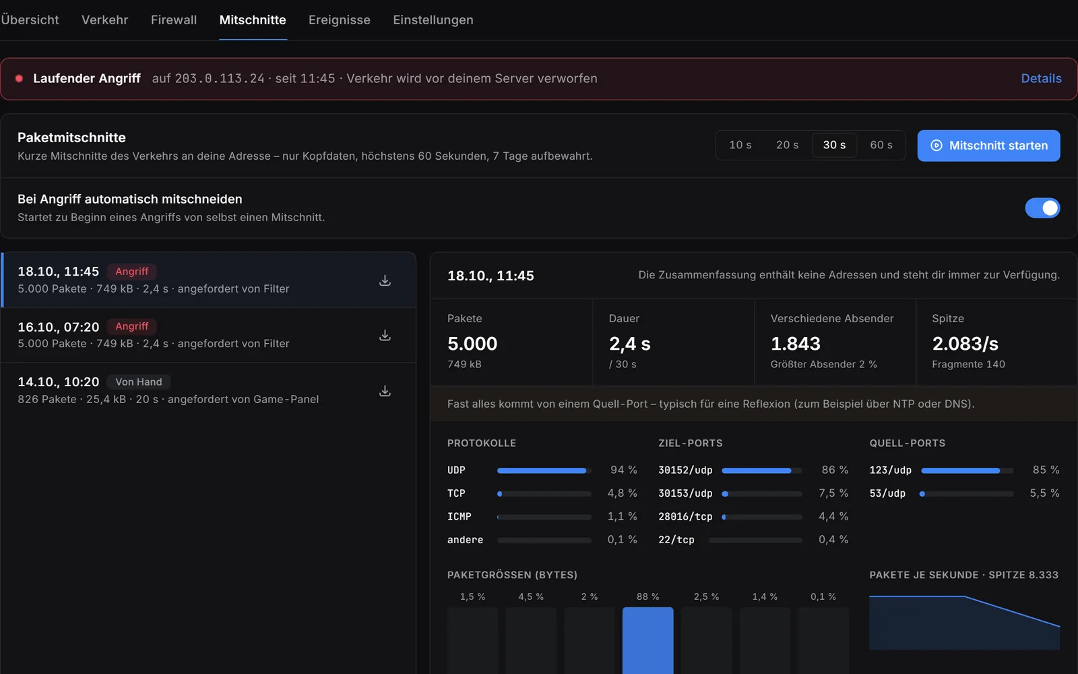Open the Mitschnitte tab

click(253, 20)
